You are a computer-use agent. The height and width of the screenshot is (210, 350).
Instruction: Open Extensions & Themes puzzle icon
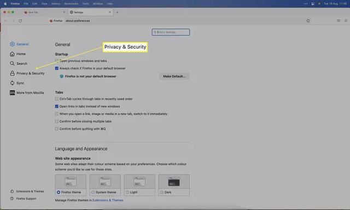coord(12,191)
